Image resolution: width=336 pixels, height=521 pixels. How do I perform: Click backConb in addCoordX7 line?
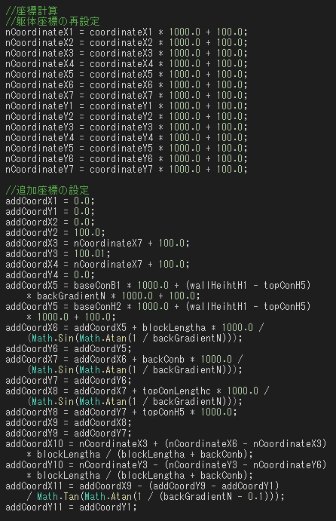pos(163,360)
